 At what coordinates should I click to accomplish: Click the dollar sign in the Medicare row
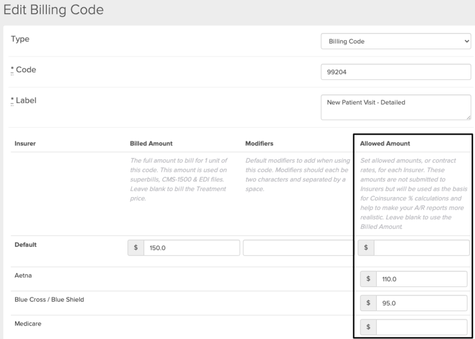point(368,327)
